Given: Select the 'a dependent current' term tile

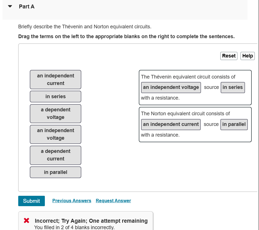Looking at the screenshot, I should (55, 155).
